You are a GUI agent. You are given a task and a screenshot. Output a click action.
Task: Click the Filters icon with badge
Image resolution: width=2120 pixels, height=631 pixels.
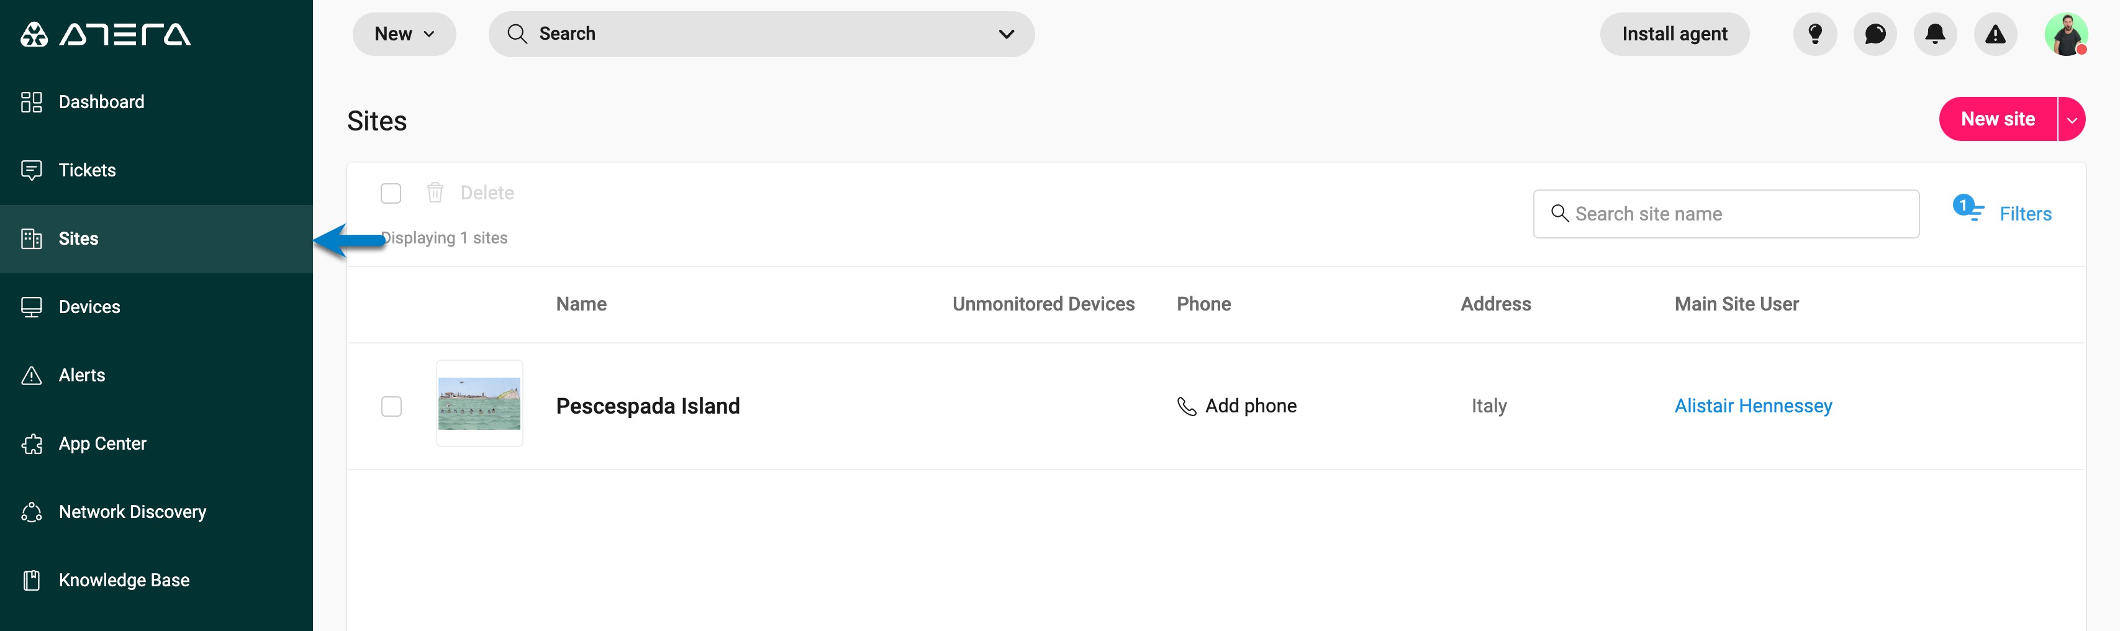[1968, 208]
